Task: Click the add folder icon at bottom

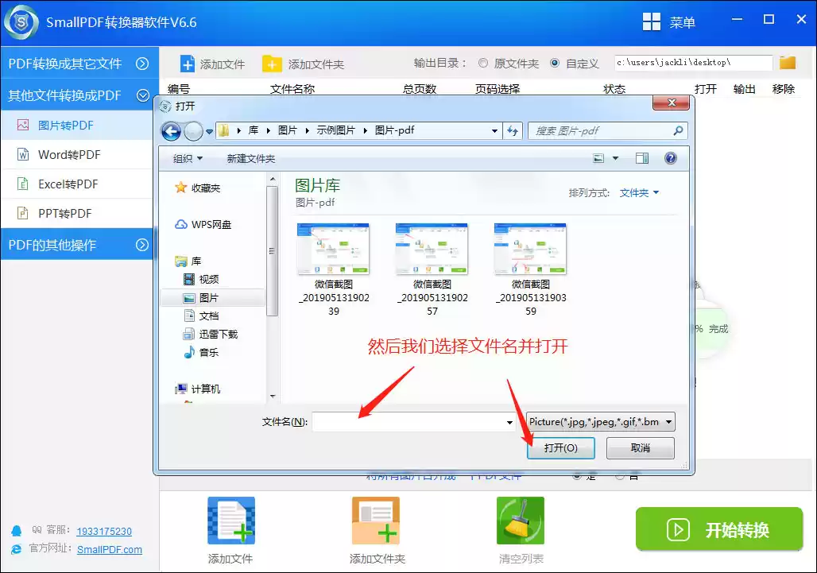Action: coord(376,521)
